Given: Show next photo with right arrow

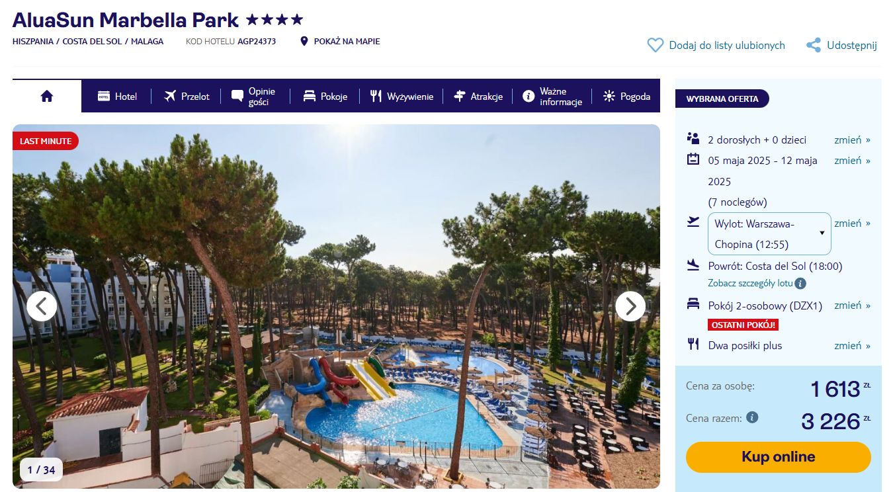Looking at the screenshot, I should click(x=630, y=306).
